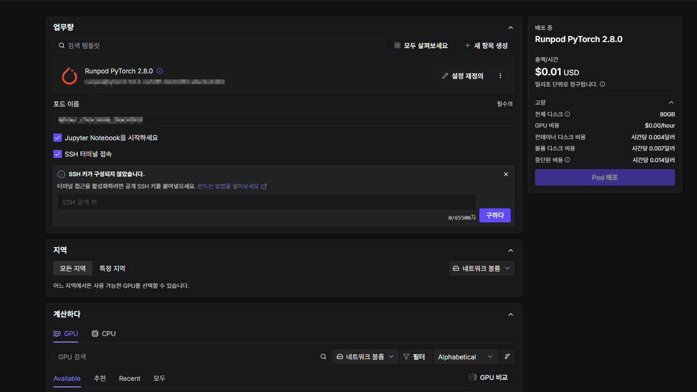The height and width of the screenshot is (392, 697).
Task: Click 설정 재정의 button
Action: tap(464, 76)
